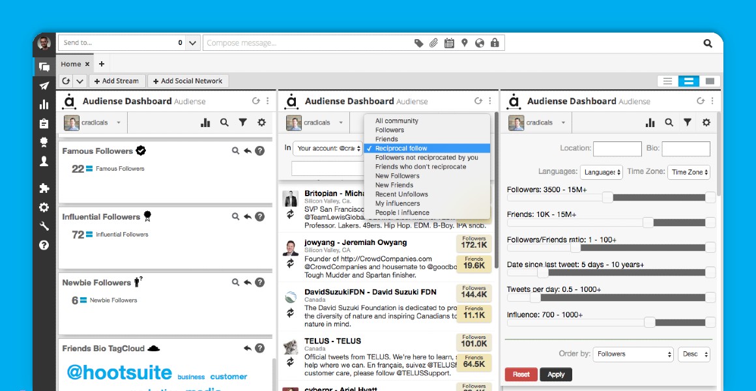Click the @hootsuite tag in the tag cloud

pyautogui.click(x=119, y=372)
